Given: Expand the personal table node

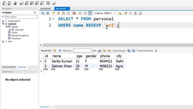Looking at the screenshot, I should coord(10,30).
